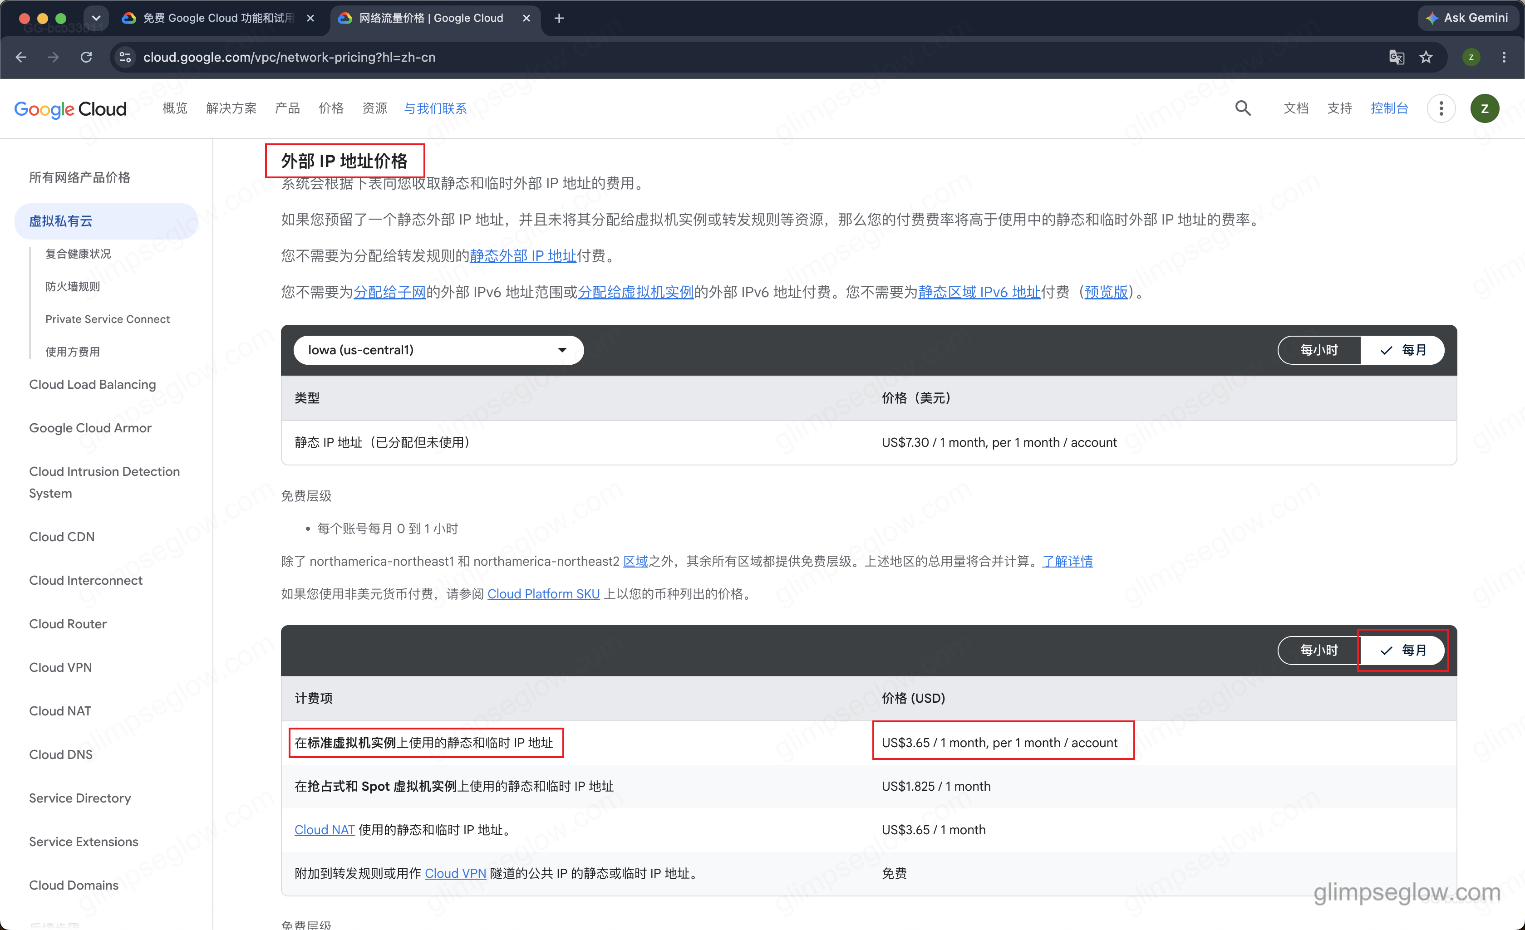Open Cloud CDN in sidebar

62,537
